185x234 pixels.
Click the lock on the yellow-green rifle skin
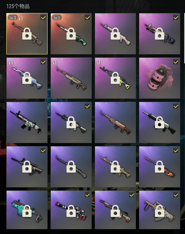click(x=115, y=78)
